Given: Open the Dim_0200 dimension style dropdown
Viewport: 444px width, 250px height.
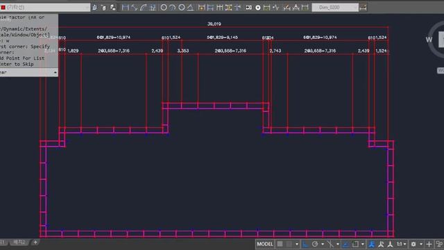Looking at the screenshot, I should click(335, 8).
